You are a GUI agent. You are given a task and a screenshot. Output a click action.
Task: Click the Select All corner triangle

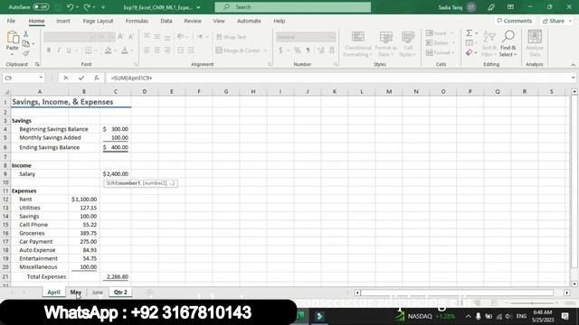6,92
